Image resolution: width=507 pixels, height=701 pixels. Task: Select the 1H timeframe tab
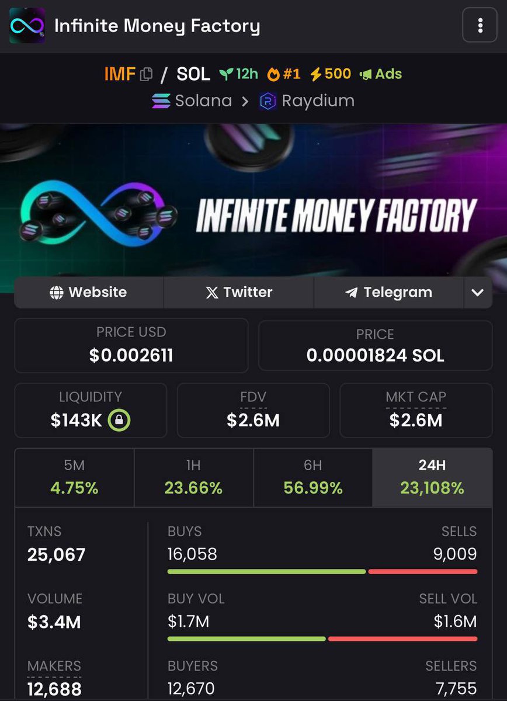[x=193, y=477]
